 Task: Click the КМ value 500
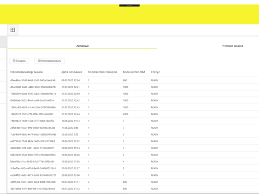point(125,189)
